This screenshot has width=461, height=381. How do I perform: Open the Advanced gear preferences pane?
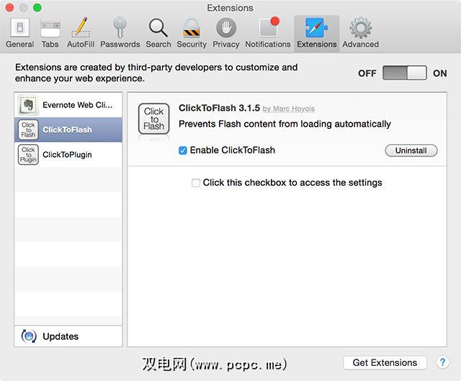360,32
